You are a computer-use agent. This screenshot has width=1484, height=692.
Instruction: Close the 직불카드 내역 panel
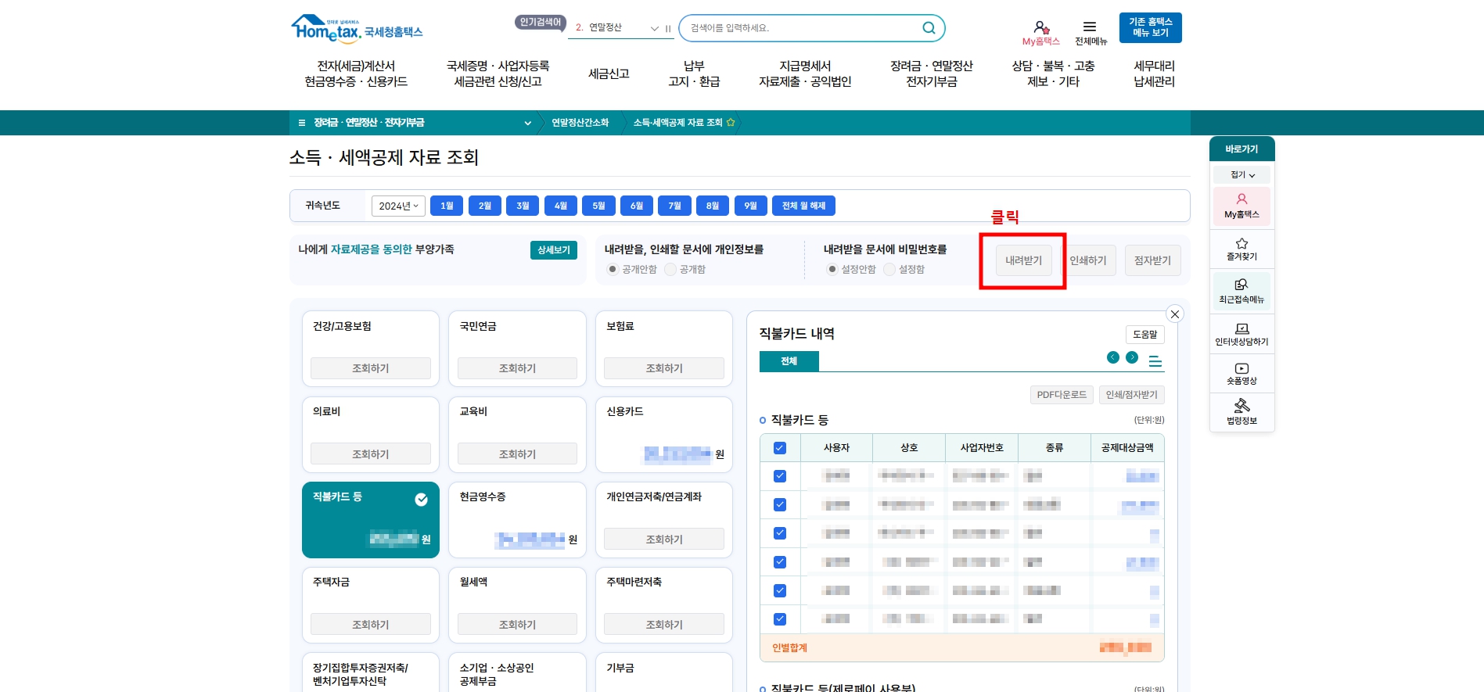(x=1174, y=314)
